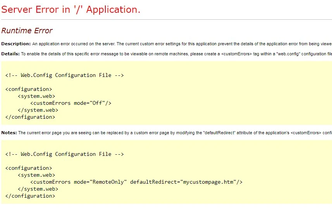Select sentence starting "An application error occurred"
The image size is (332, 210).
click(182, 44)
